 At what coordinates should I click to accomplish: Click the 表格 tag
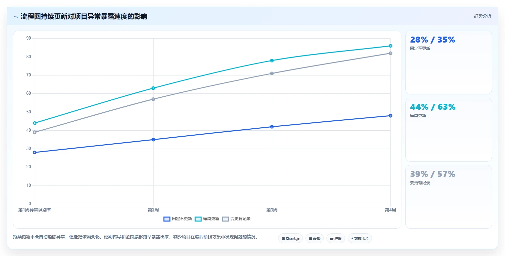coord(314,238)
